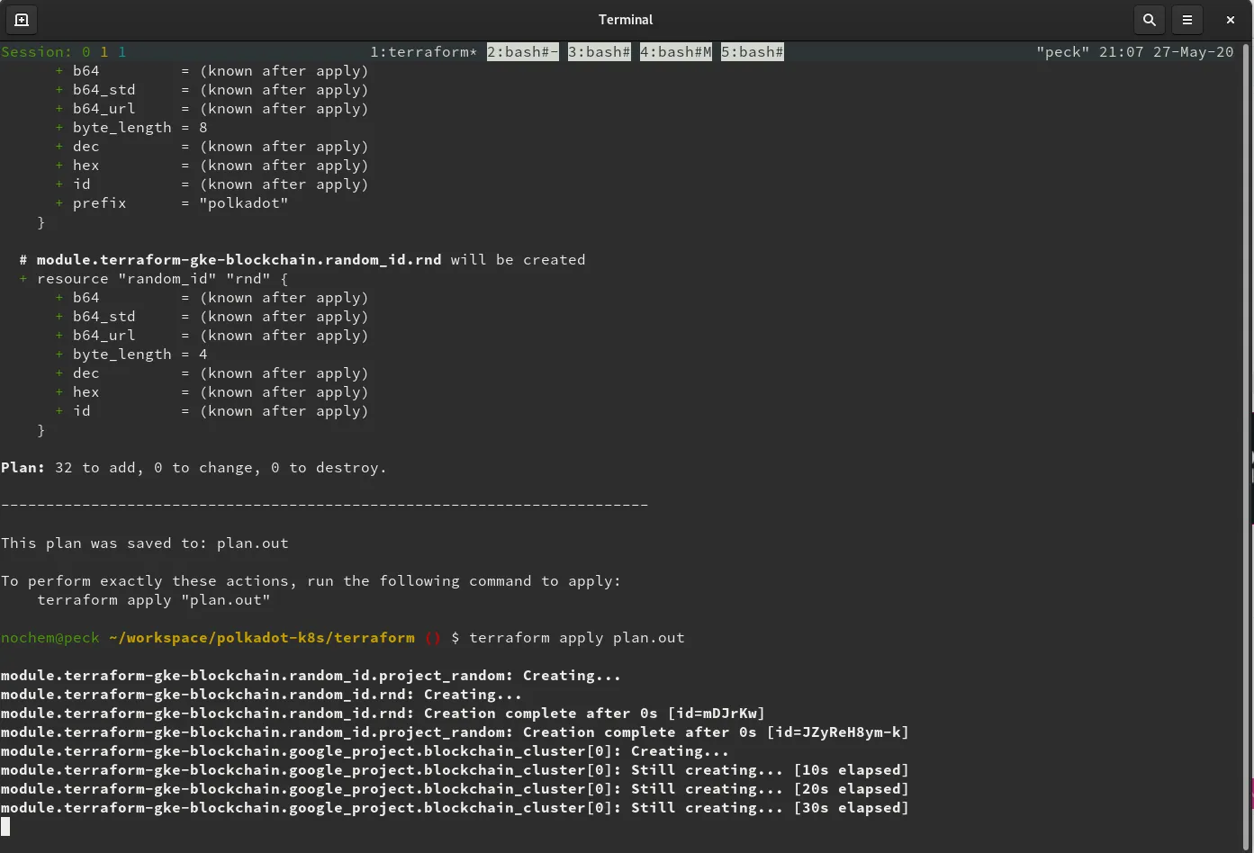Click the typed command 'terraform apply plan.out'
Screen dimensions: 1254x853
(577, 638)
